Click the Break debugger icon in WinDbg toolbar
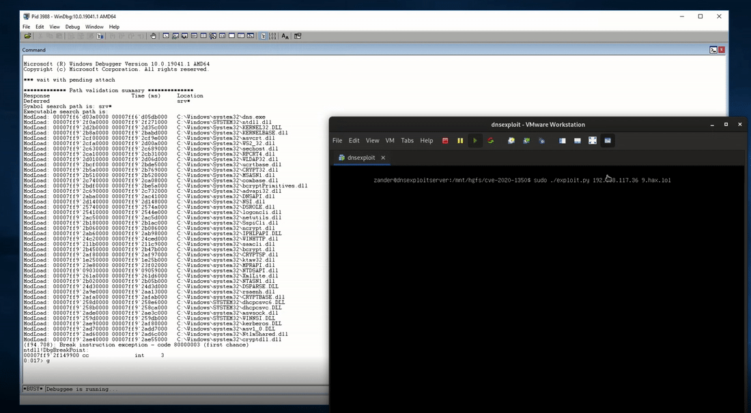This screenshot has width=751, height=413. [100, 36]
